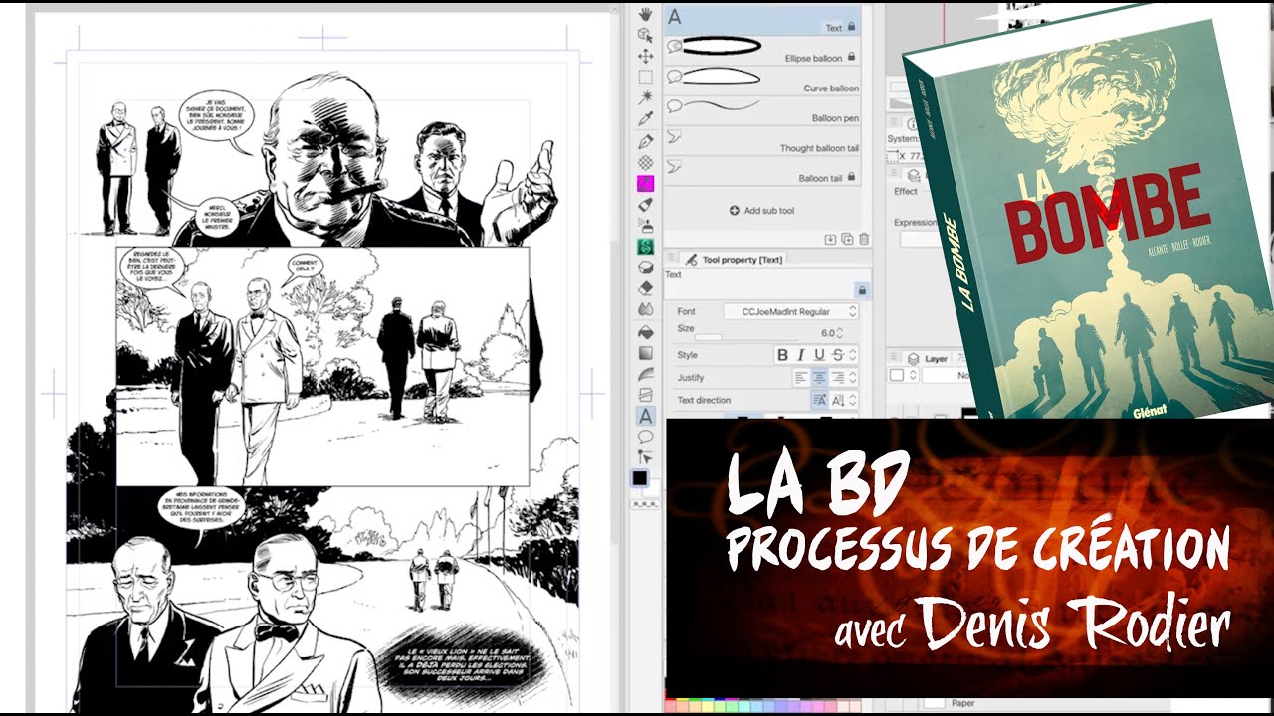The image size is (1274, 716).
Task: Click the Size stepper arrows
Action: tap(839, 333)
